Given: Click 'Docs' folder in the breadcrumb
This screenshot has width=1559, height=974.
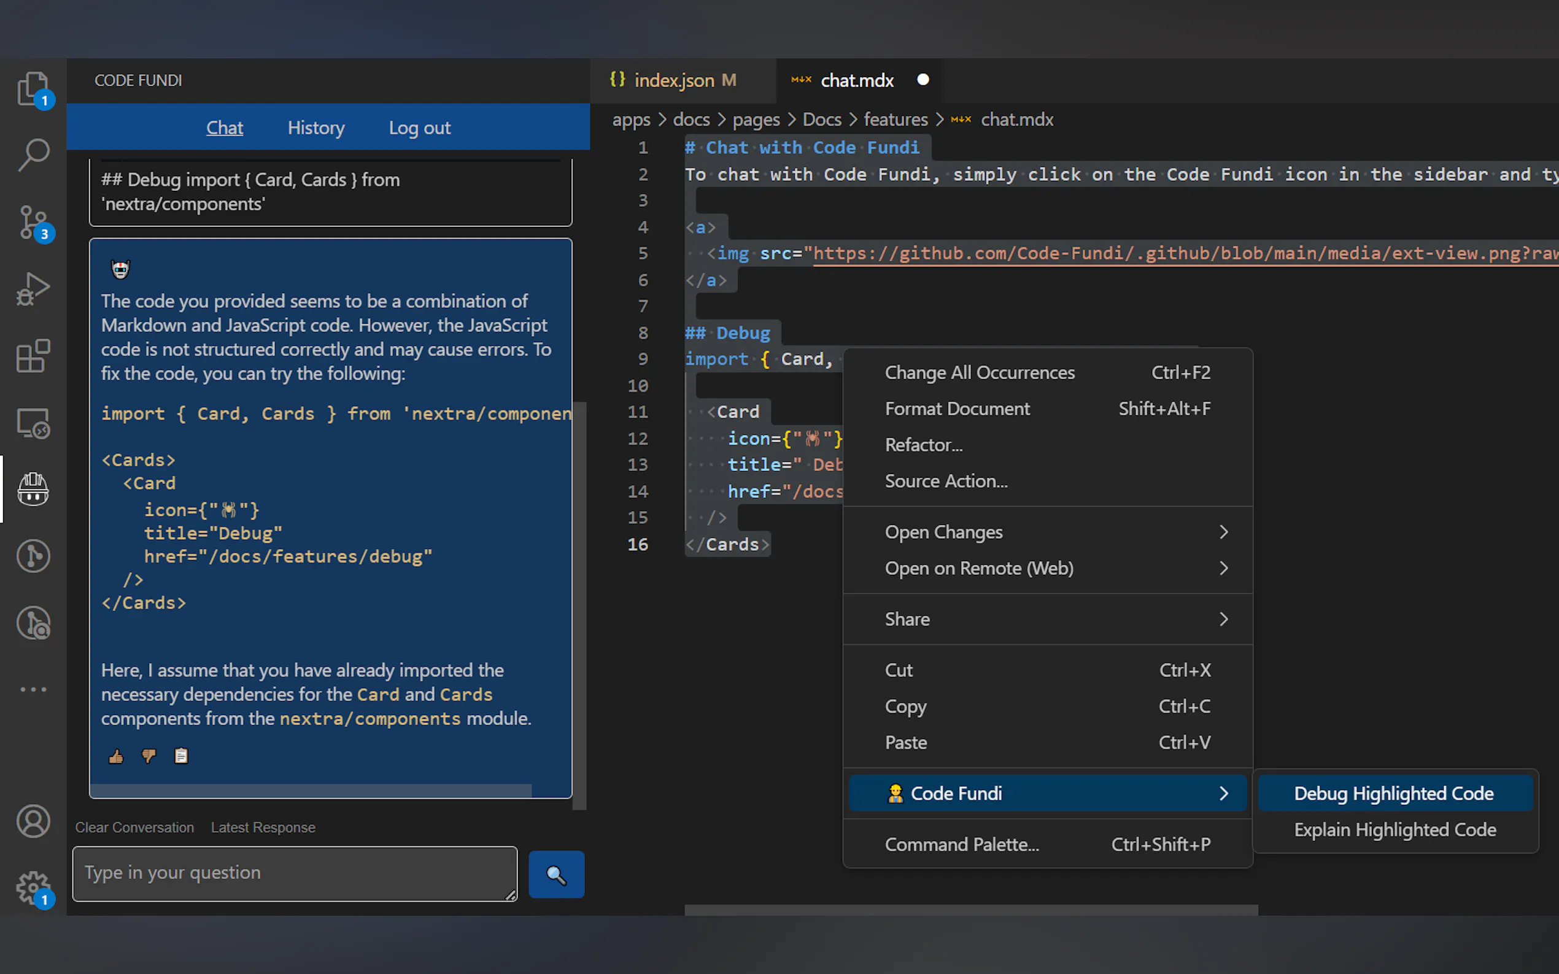Looking at the screenshot, I should (822, 119).
